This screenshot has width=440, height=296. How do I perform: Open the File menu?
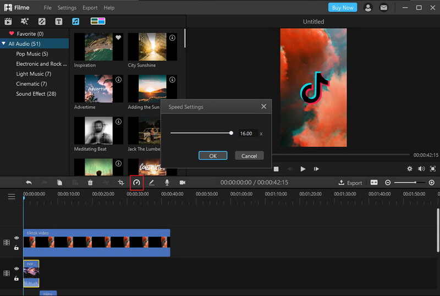[48, 8]
